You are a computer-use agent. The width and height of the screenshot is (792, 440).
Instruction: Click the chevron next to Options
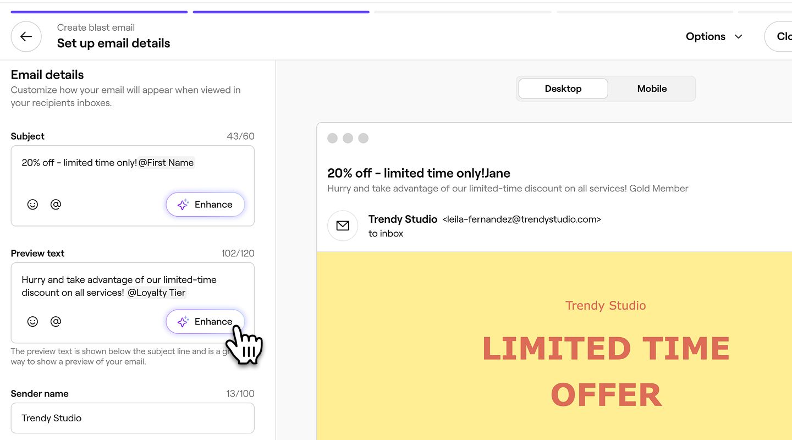click(x=739, y=37)
